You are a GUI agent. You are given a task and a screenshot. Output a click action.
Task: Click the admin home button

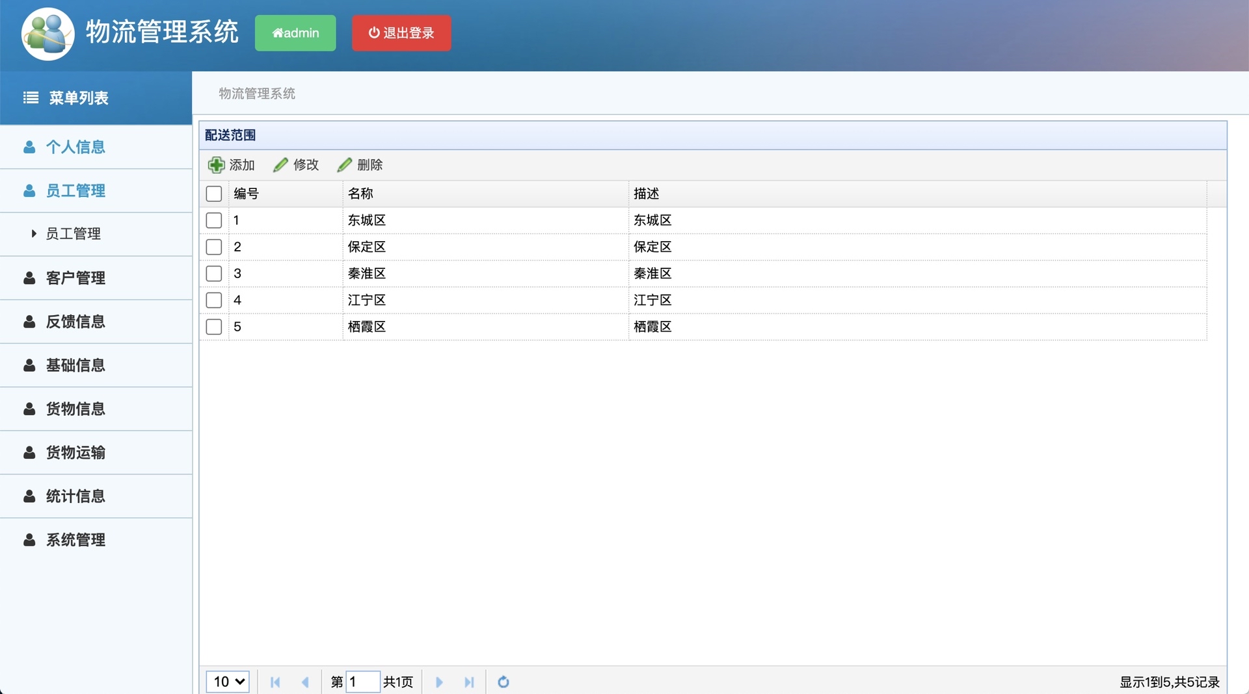[x=295, y=33]
